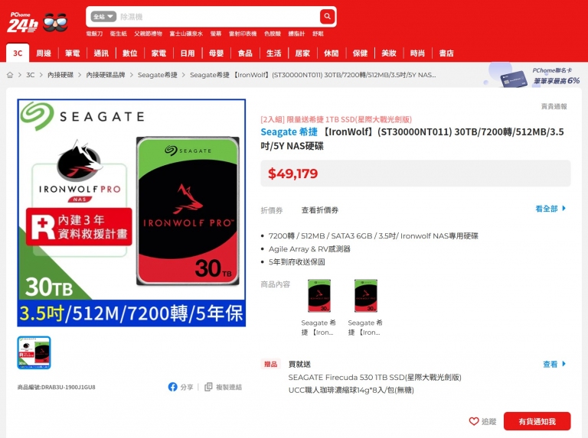
Task: Click the sunglasses mascot icon
Action: coord(55,22)
